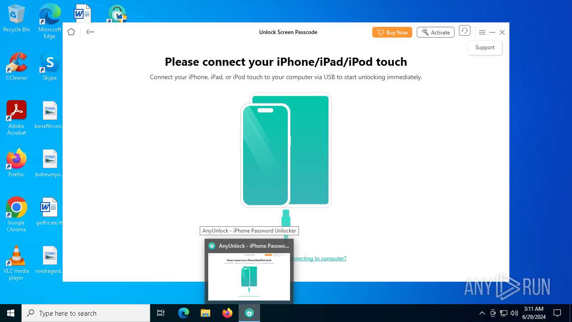Select the AnyUnlock taskbar preview thumbnail
Image resolution: width=572 pixels, height=322 pixels.
pyautogui.click(x=249, y=276)
